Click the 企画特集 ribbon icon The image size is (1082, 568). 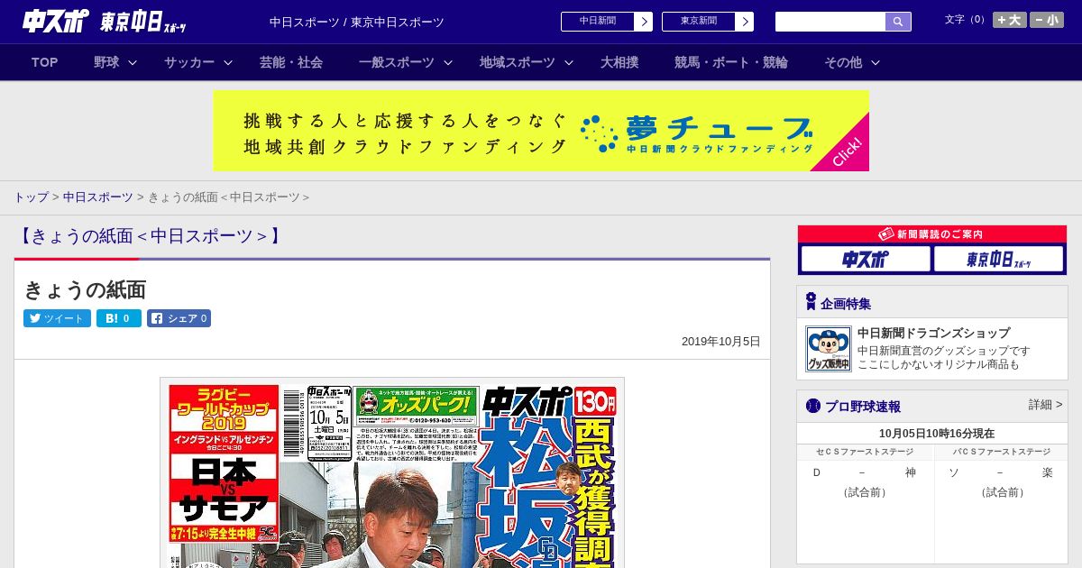[x=811, y=301]
